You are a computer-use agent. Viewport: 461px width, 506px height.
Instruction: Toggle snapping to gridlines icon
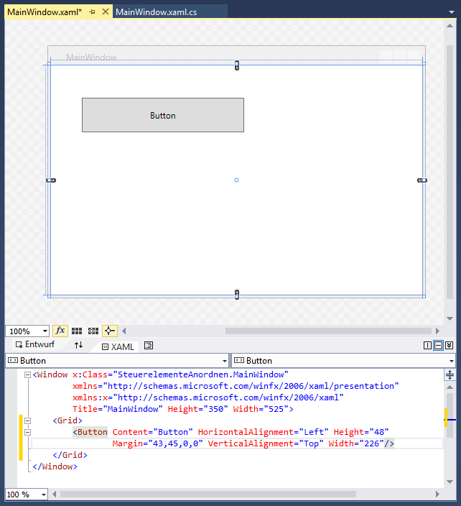point(93,331)
